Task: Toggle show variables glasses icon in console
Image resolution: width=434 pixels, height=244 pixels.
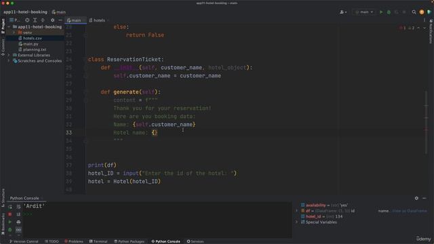Action: pos(18,230)
